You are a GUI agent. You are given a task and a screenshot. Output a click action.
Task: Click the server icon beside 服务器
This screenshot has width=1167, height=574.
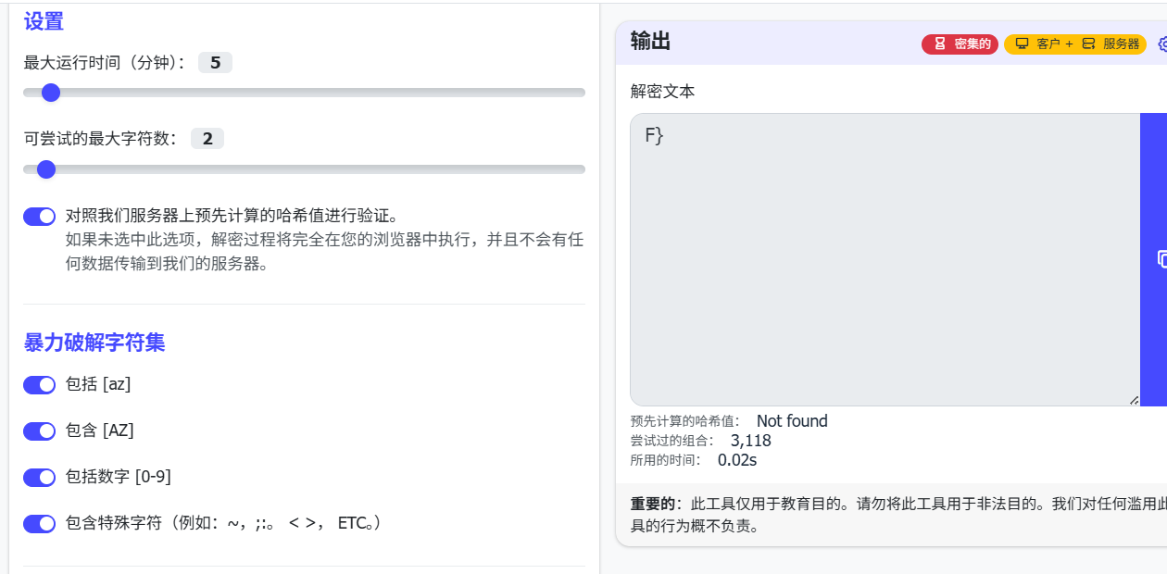(1088, 44)
